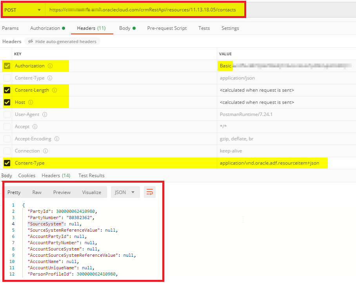The image size is (356, 283).
Task: Open the POST method dropdown
Action: [x=23, y=10]
